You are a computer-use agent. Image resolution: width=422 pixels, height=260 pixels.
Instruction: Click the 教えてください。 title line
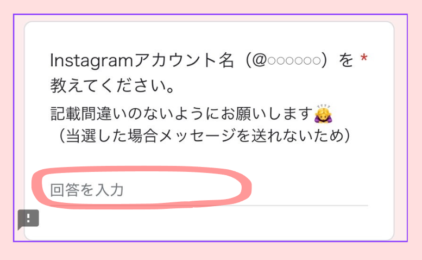pos(112,86)
